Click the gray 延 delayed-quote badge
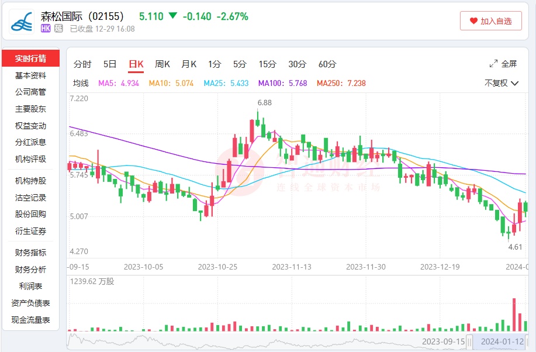The height and width of the screenshot is (352, 536). pos(58,29)
